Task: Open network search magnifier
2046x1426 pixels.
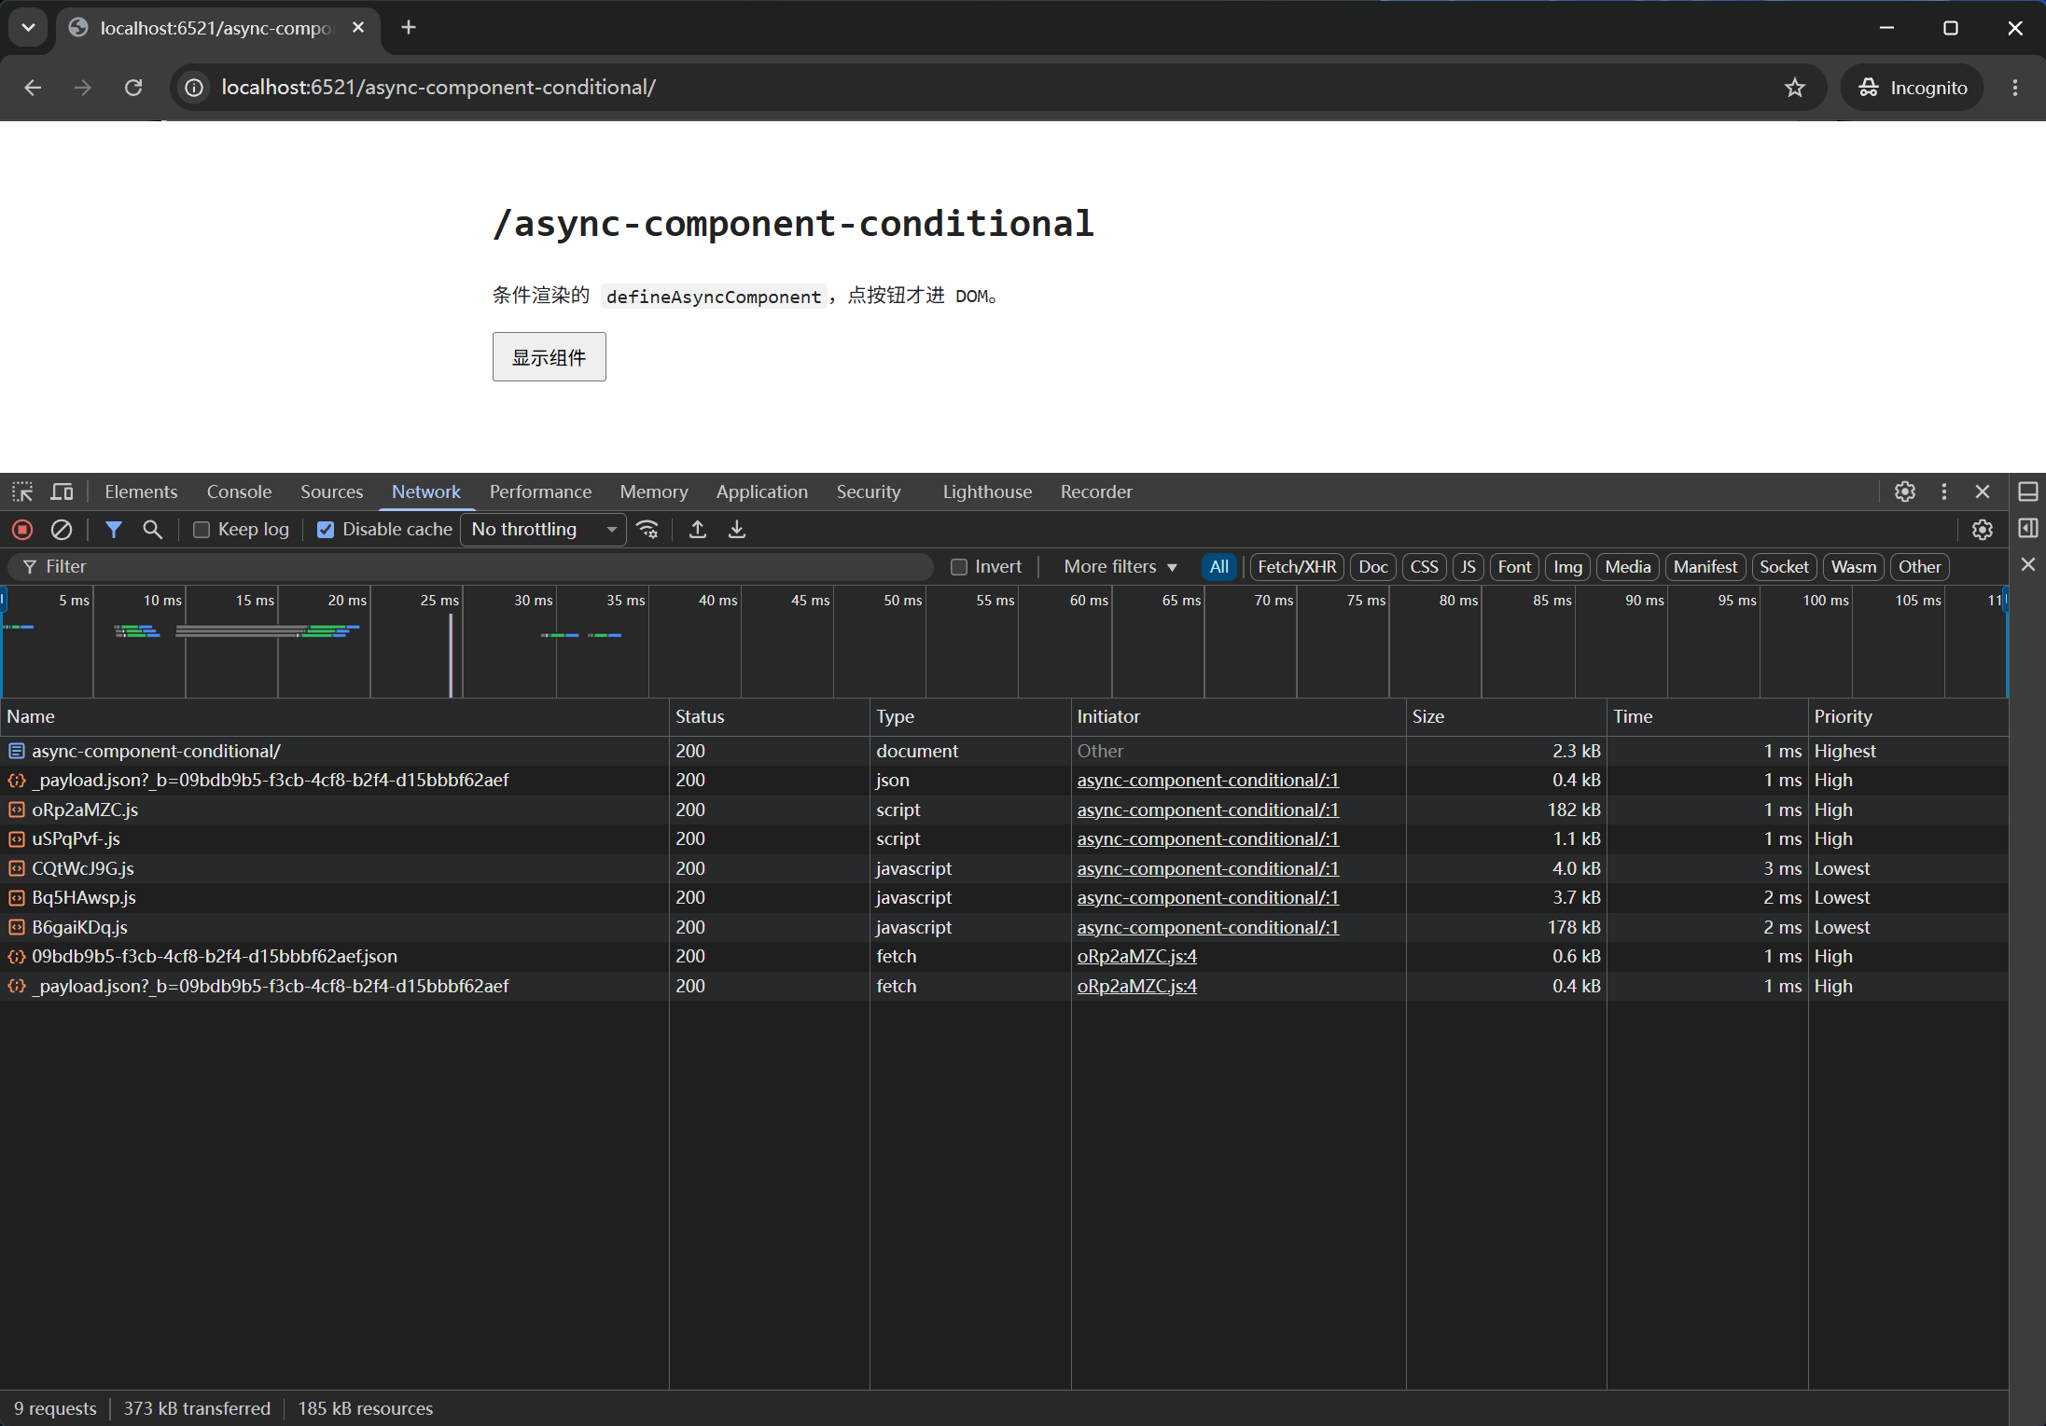Action: pyautogui.click(x=152, y=530)
